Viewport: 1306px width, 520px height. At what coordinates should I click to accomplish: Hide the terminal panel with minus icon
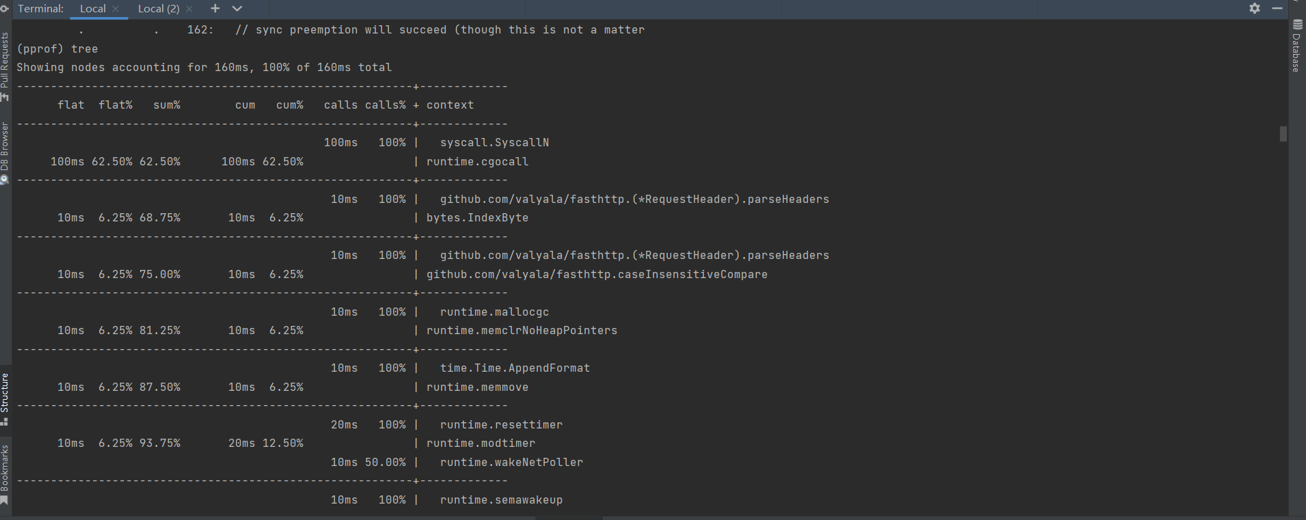click(x=1277, y=8)
